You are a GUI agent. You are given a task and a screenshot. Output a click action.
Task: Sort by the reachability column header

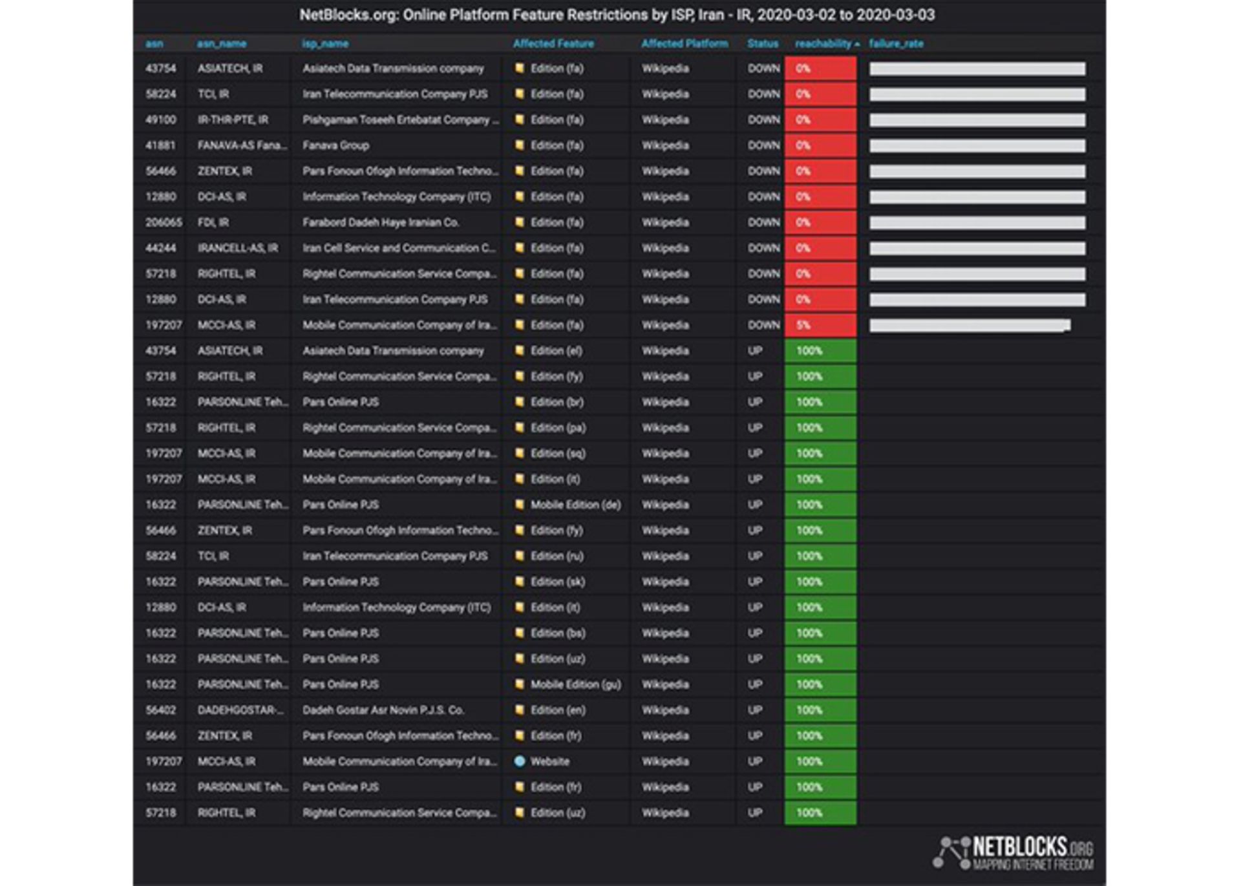click(x=827, y=43)
